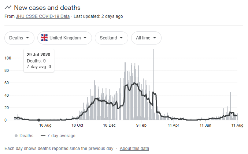Click the gray Deaths legend dot
This screenshot has height=154, width=248.
[16, 136]
